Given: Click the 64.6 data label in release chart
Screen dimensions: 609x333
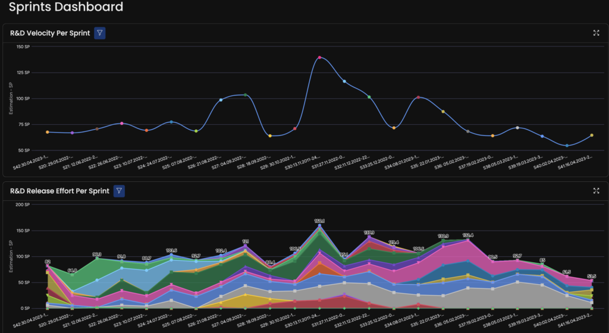Looking at the screenshot, I should coord(72,270).
